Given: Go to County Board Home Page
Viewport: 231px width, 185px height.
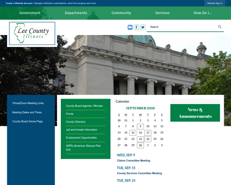Looking at the screenshot, I should (x=27, y=121).
